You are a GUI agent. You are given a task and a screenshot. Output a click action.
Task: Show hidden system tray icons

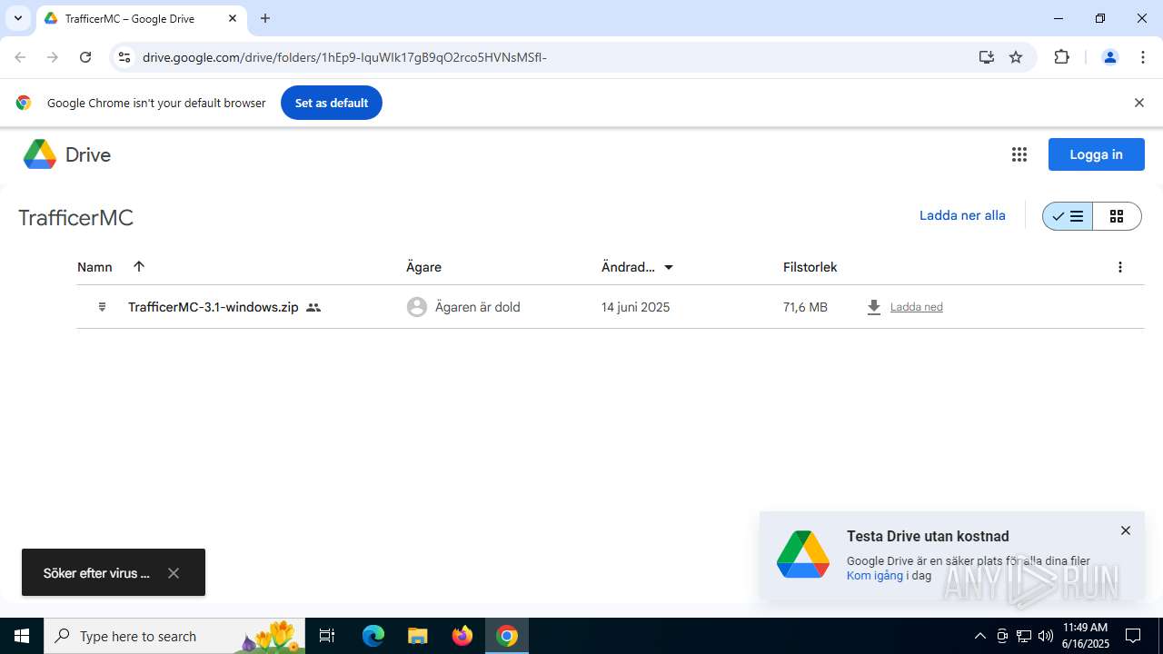980,636
